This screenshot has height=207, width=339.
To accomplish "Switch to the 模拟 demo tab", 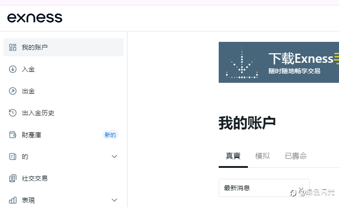I will [x=262, y=156].
